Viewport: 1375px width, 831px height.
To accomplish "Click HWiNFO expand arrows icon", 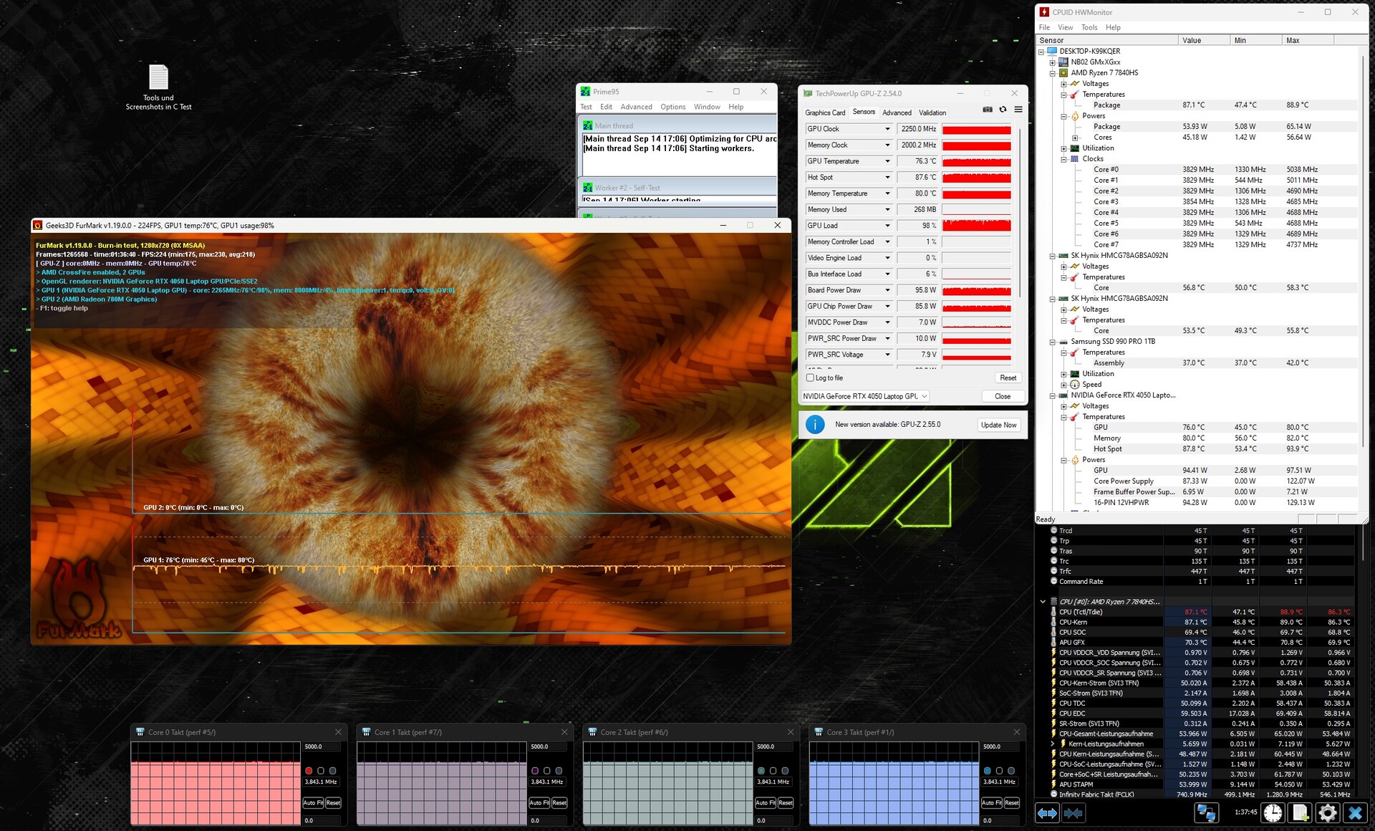I will pyautogui.click(x=1047, y=812).
